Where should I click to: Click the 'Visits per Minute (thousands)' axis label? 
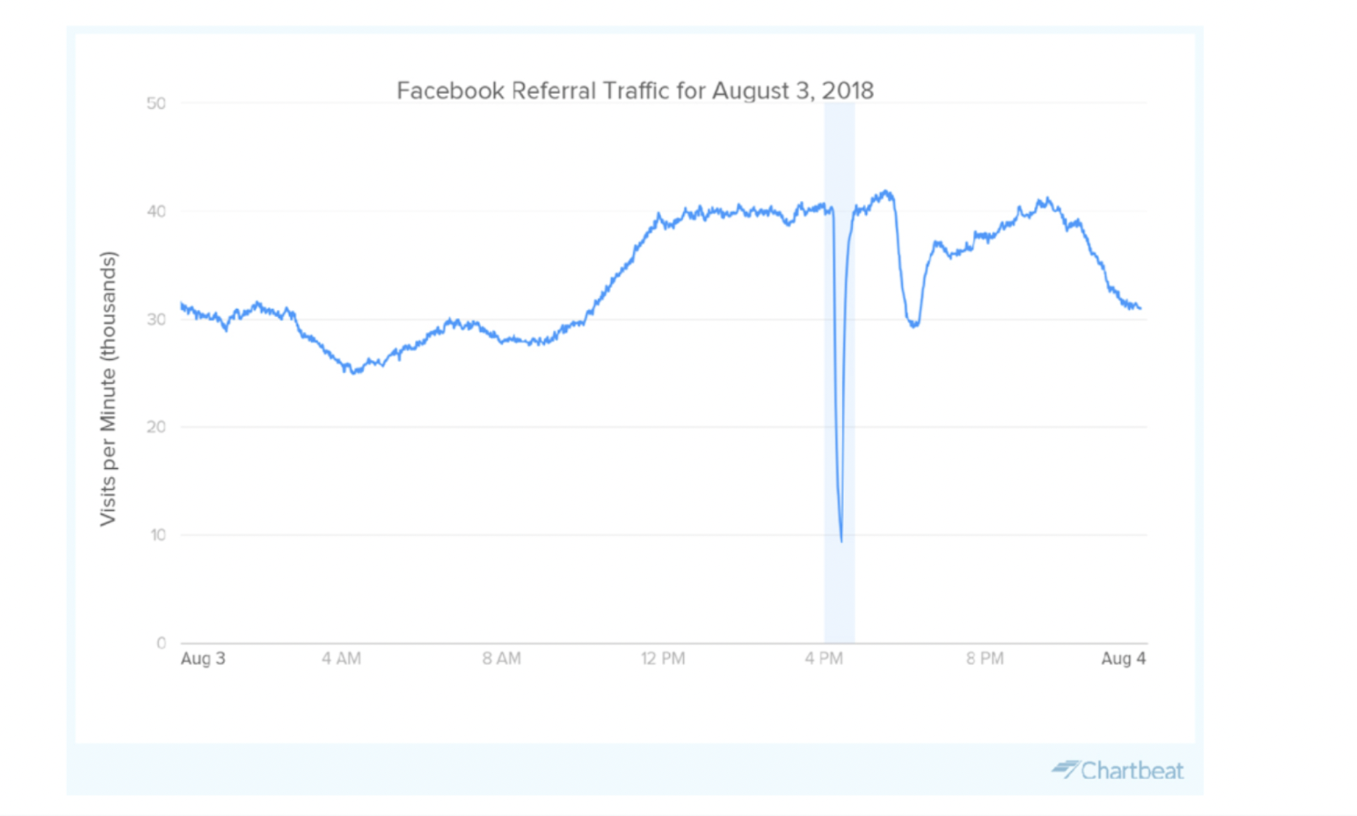tap(108, 388)
